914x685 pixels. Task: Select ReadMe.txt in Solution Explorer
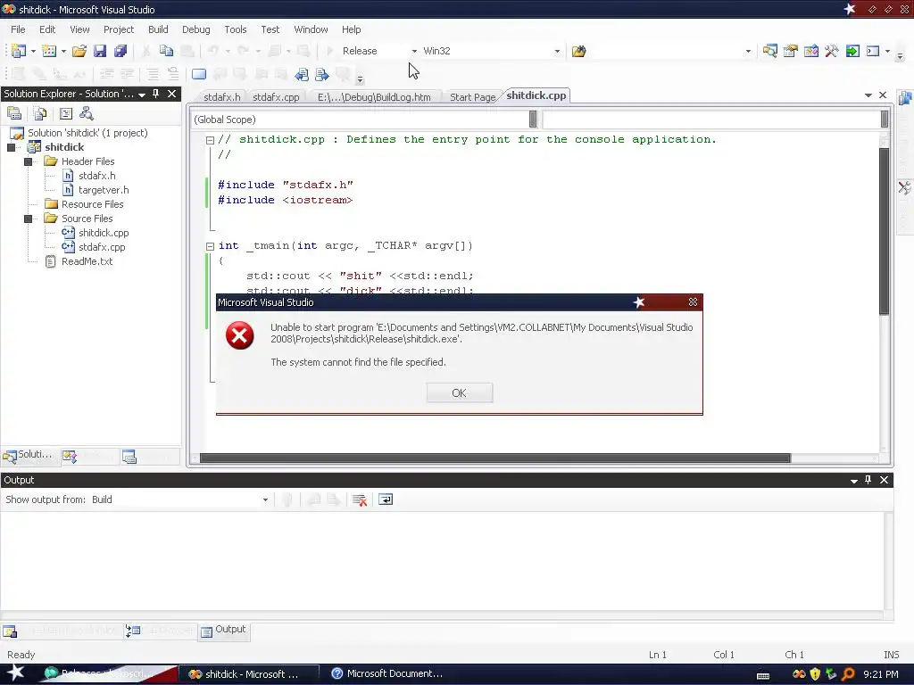pyautogui.click(x=87, y=261)
